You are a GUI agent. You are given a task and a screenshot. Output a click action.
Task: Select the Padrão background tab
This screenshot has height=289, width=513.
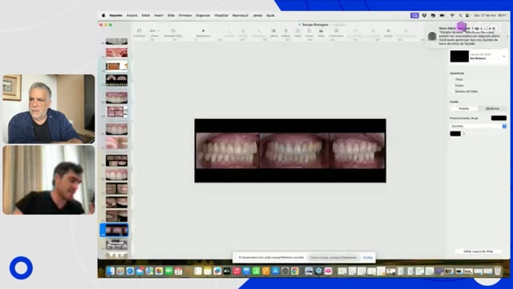tap(464, 108)
